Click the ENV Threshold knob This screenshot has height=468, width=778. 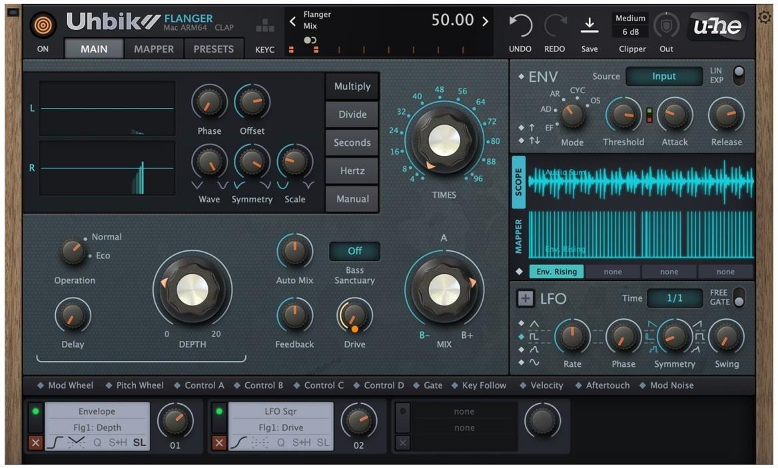tap(623, 115)
